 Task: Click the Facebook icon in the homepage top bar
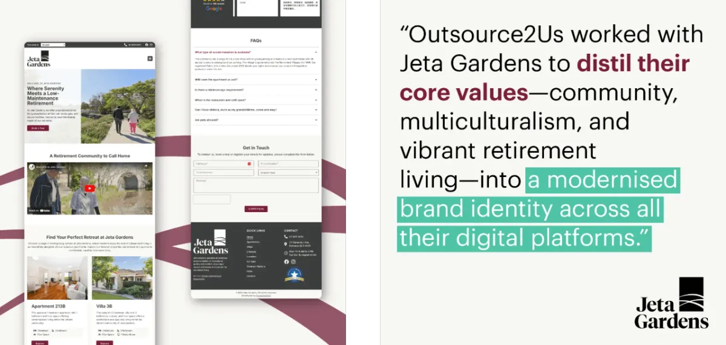click(146, 45)
